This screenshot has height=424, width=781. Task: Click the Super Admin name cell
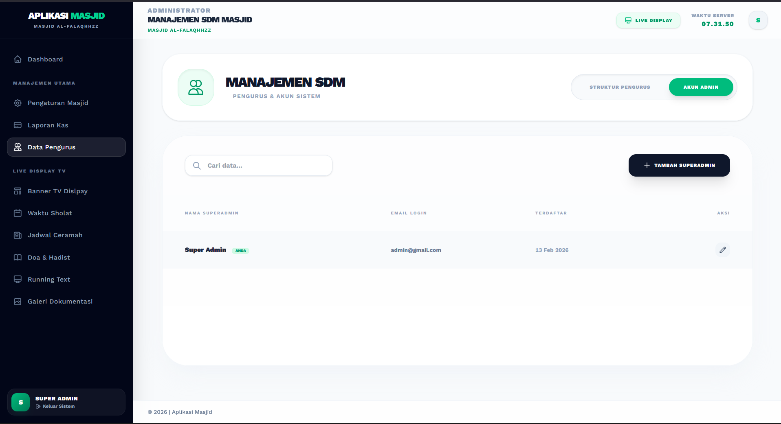[x=205, y=250]
